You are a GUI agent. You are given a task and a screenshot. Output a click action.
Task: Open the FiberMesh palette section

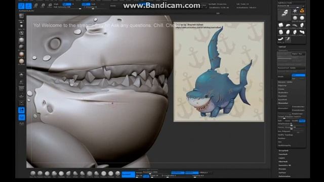point(283,162)
